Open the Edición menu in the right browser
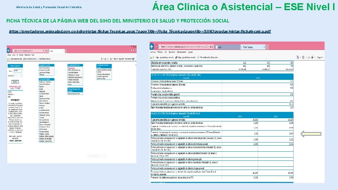This screenshot has height=190, width=338. pyautogui.click(x=160, y=52)
